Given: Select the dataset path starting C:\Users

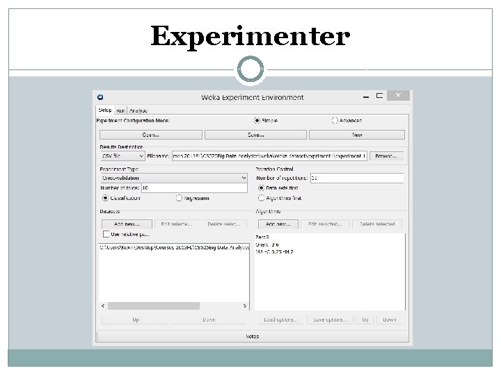Looking at the screenshot, I should (x=174, y=247).
